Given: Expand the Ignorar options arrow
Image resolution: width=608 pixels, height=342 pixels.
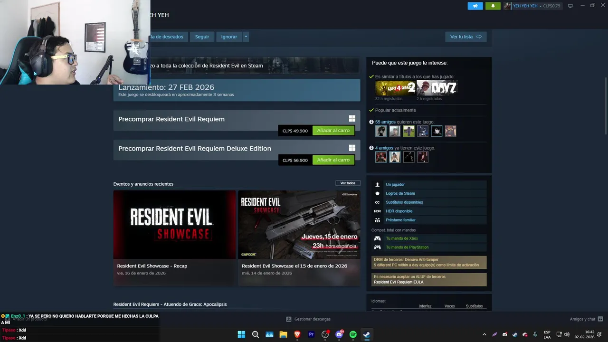Looking at the screenshot, I should pyautogui.click(x=246, y=37).
